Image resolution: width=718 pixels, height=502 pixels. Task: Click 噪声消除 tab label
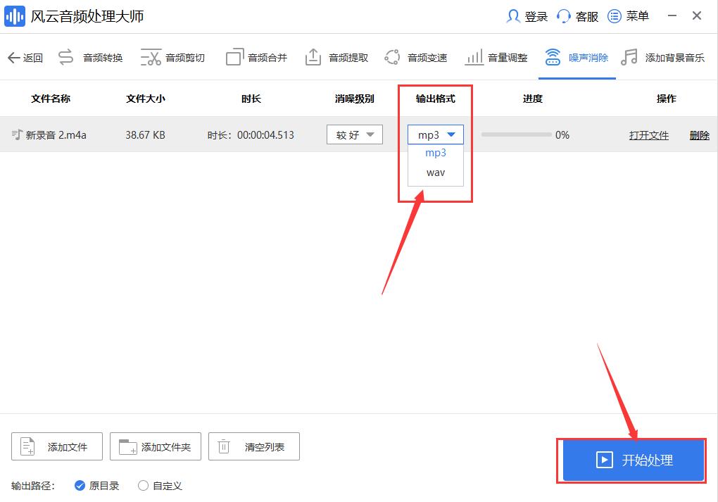click(588, 58)
